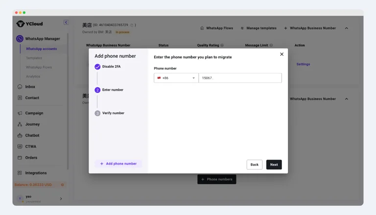This screenshot has width=376, height=215.
Task: Select the Verify number step
Action: click(109, 113)
